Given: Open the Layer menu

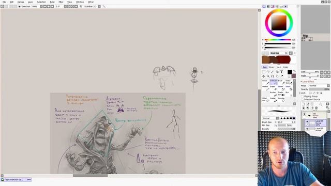Looking at the screenshot, I should [31, 2].
